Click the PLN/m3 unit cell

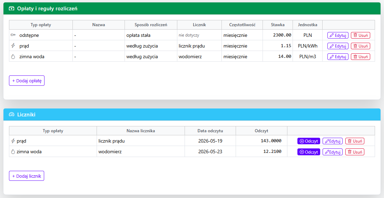[308, 56]
